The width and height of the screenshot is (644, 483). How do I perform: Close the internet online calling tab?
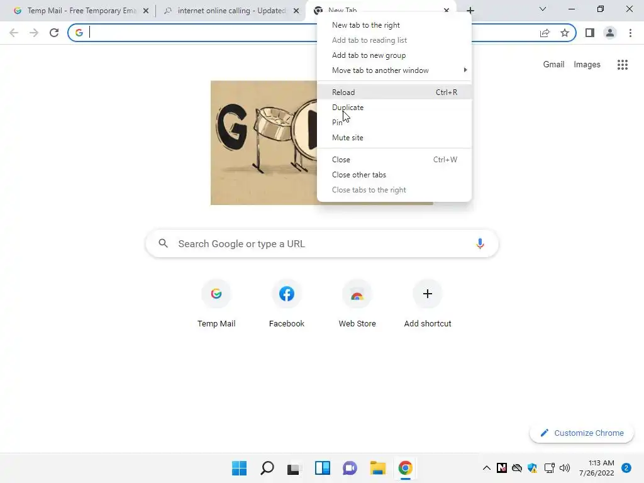click(296, 11)
